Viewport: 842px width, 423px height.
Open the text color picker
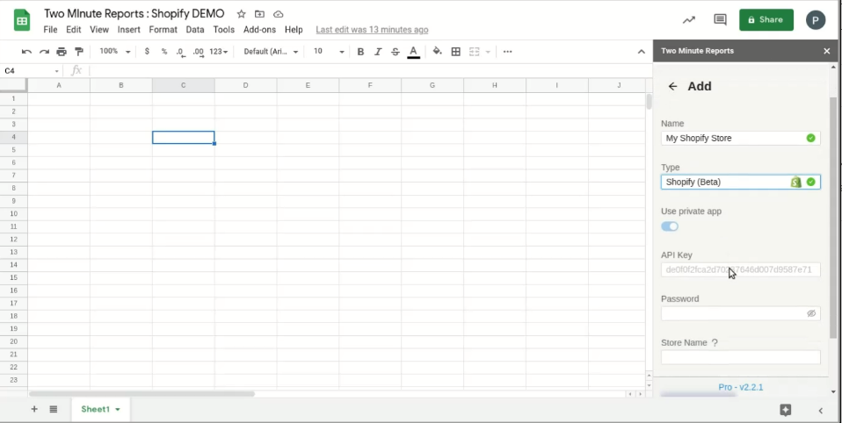click(x=413, y=52)
